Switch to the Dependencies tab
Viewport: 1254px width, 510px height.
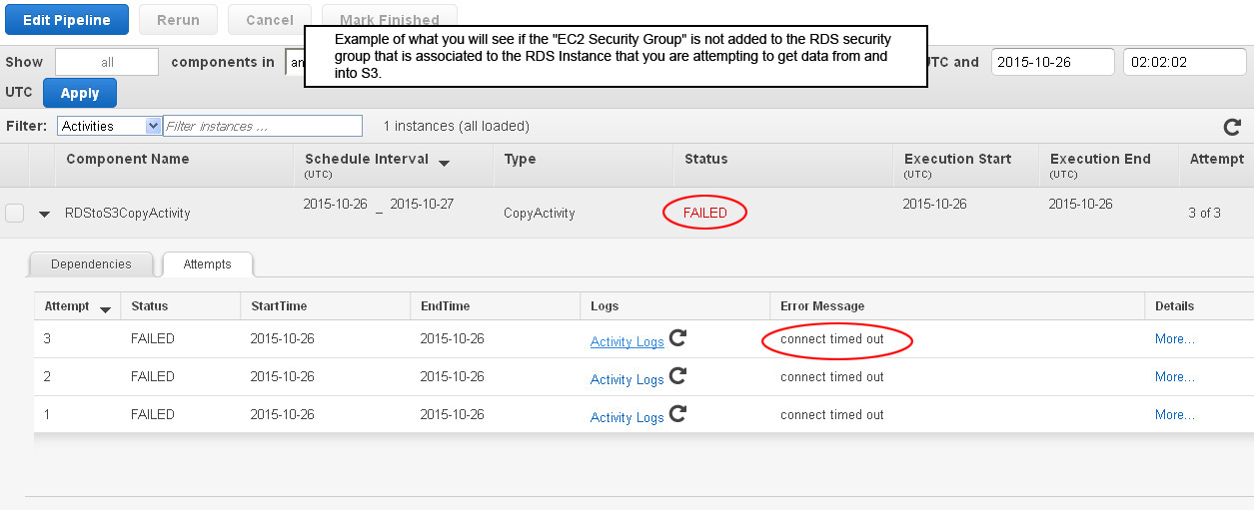[91, 264]
